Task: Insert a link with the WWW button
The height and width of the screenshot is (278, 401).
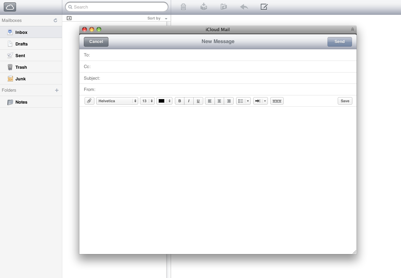Action: [x=277, y=101]
